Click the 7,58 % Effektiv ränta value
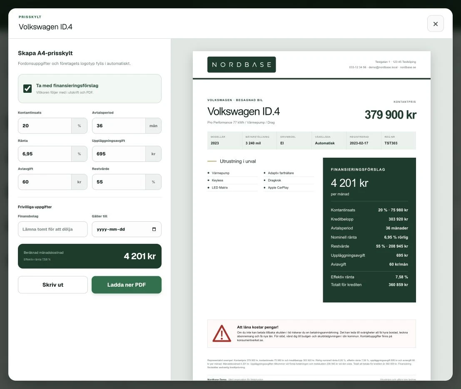 tap(401, 277)
